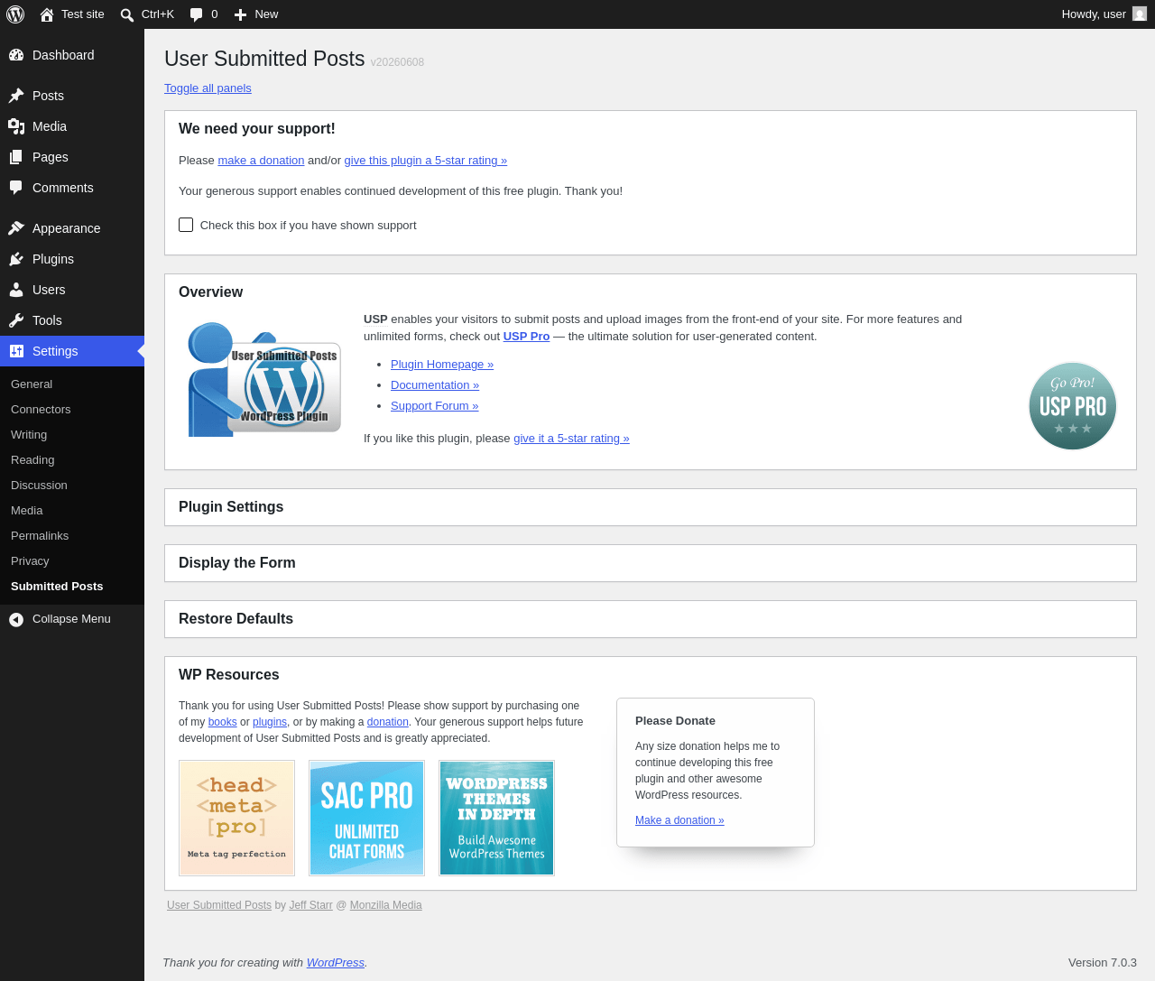Open Monzilla Media footer link
The image size is (1155, 981).
coord(385,905)
